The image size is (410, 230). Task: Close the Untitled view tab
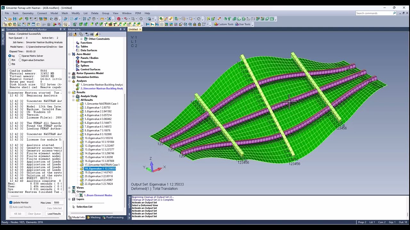click(x=140, y=29)
